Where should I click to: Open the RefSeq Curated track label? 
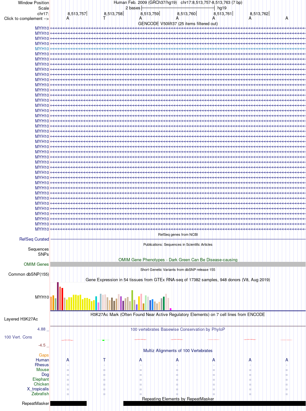click(x=34, y=239)
